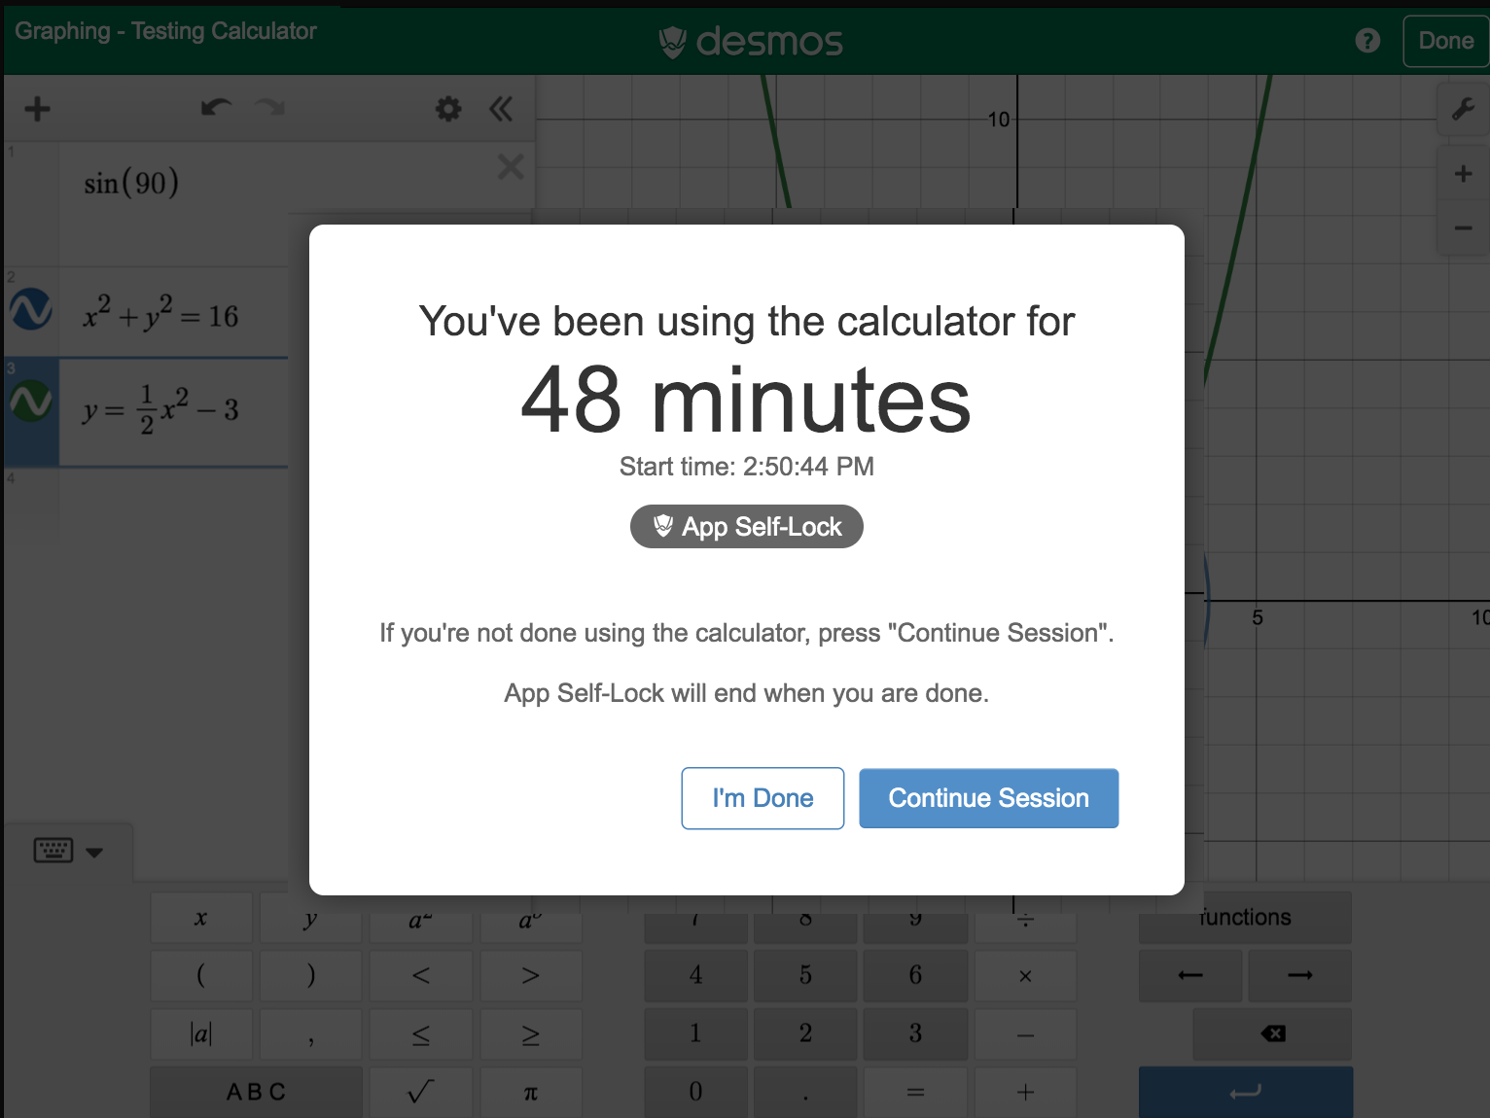The width and height of the screenshot is (1490, 1118).
Task: Tap the number 0 key
Action: 695,1092
